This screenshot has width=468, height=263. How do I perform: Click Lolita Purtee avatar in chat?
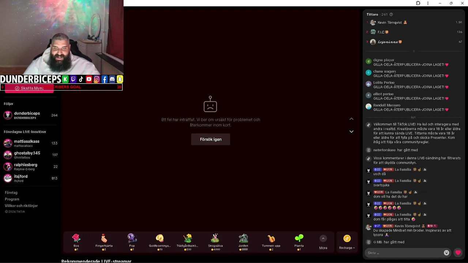[x=369, y=84]
